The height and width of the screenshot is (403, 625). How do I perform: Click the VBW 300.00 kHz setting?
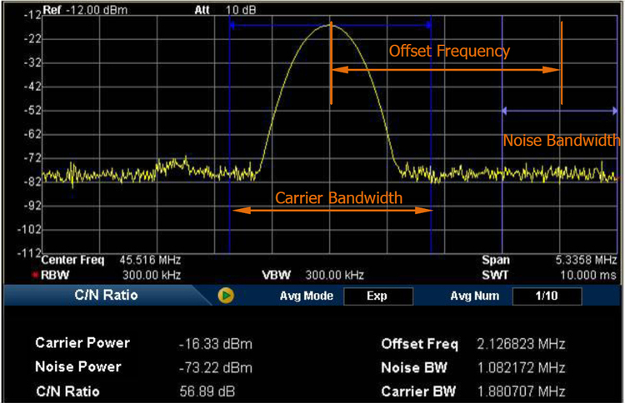click(333, 274)
